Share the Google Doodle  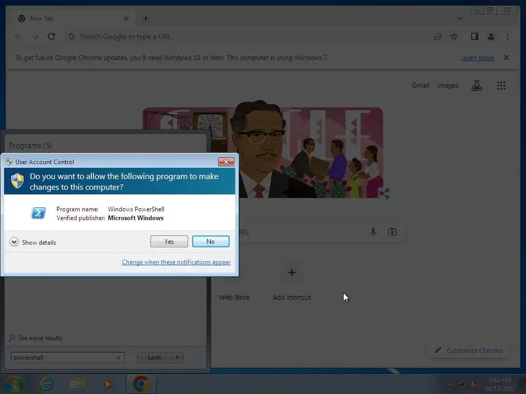click(x=385, y=193)
